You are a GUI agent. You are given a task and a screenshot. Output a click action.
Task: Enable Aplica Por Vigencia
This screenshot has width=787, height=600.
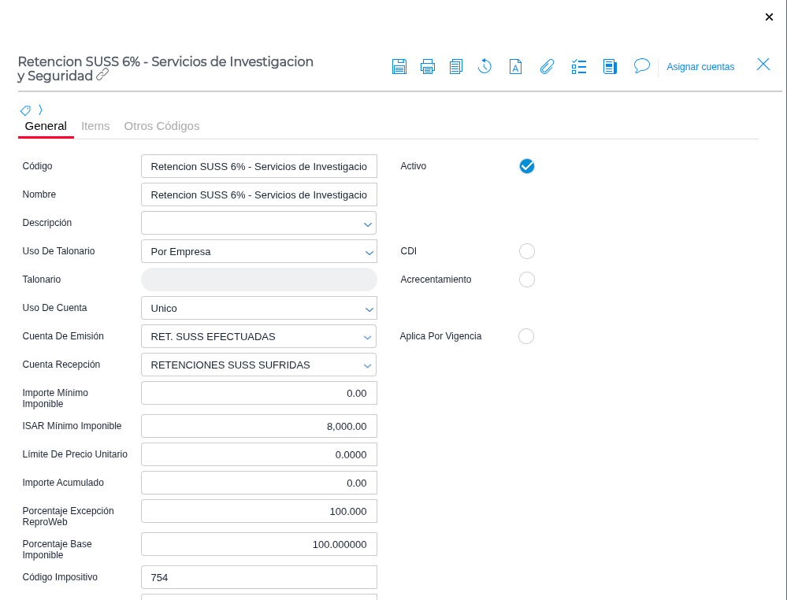526,336
